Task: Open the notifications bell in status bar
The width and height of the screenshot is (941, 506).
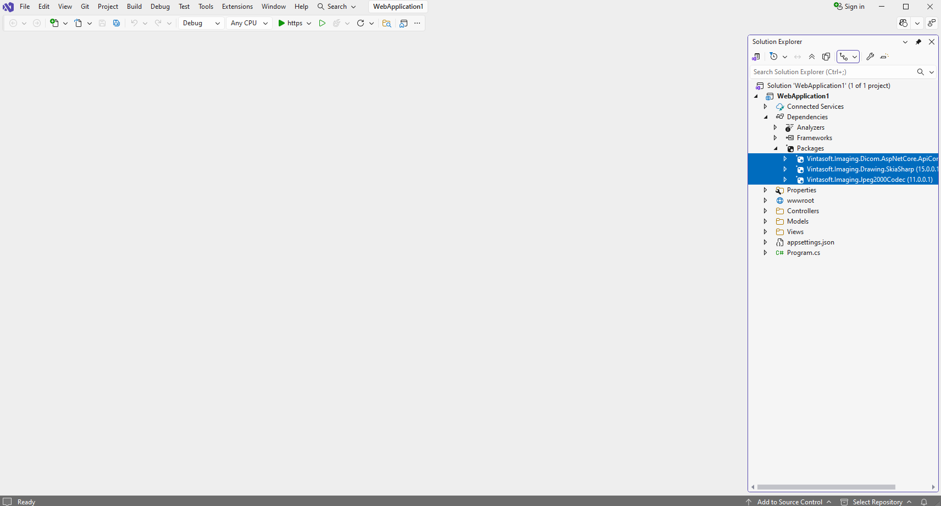Action: 924,502
